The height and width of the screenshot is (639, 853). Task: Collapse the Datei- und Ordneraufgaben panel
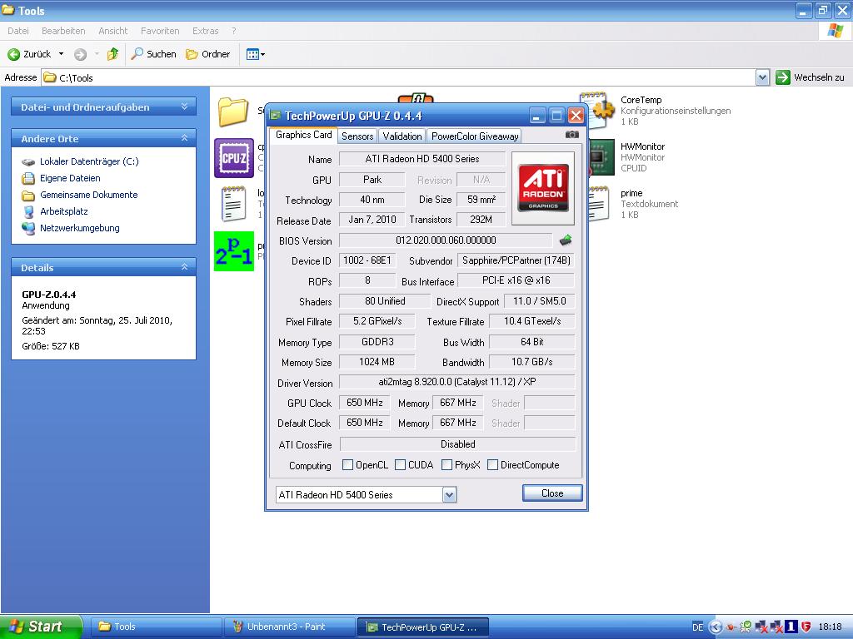(184, 106)
